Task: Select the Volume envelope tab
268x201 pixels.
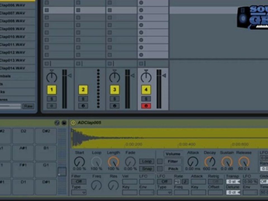Action: (173, 154)
